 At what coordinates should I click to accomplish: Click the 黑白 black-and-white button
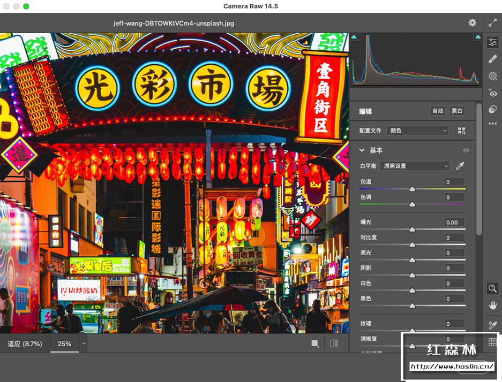(456, 111)
